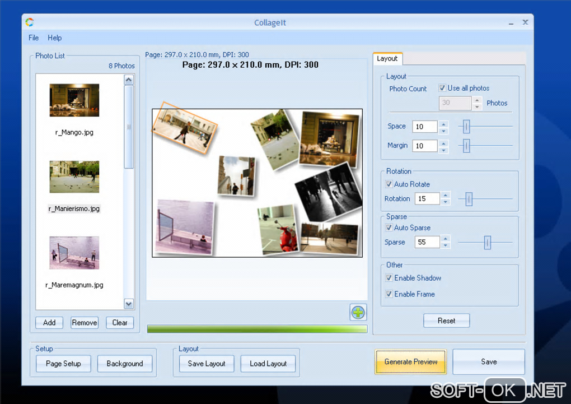Decrease Margin value with down arrow
This screenshot has height=404, width=571.
click(x=443, y=150)
